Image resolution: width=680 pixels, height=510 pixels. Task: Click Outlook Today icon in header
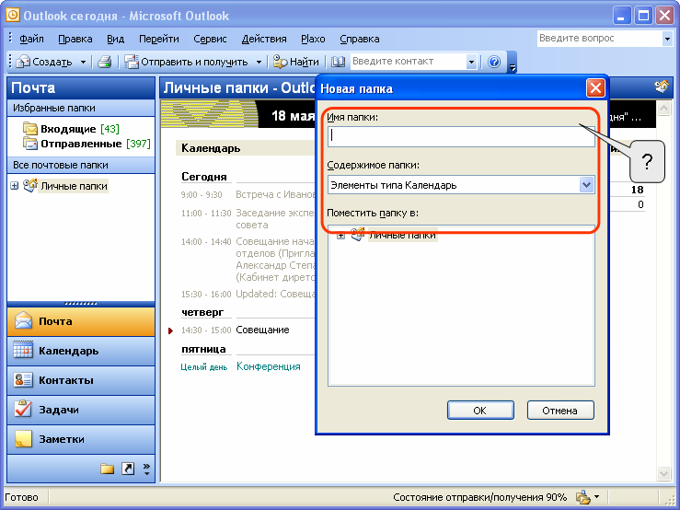pos(662,87)
